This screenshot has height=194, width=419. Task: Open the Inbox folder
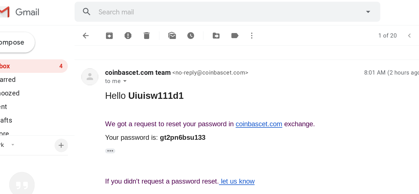[31, 66]
